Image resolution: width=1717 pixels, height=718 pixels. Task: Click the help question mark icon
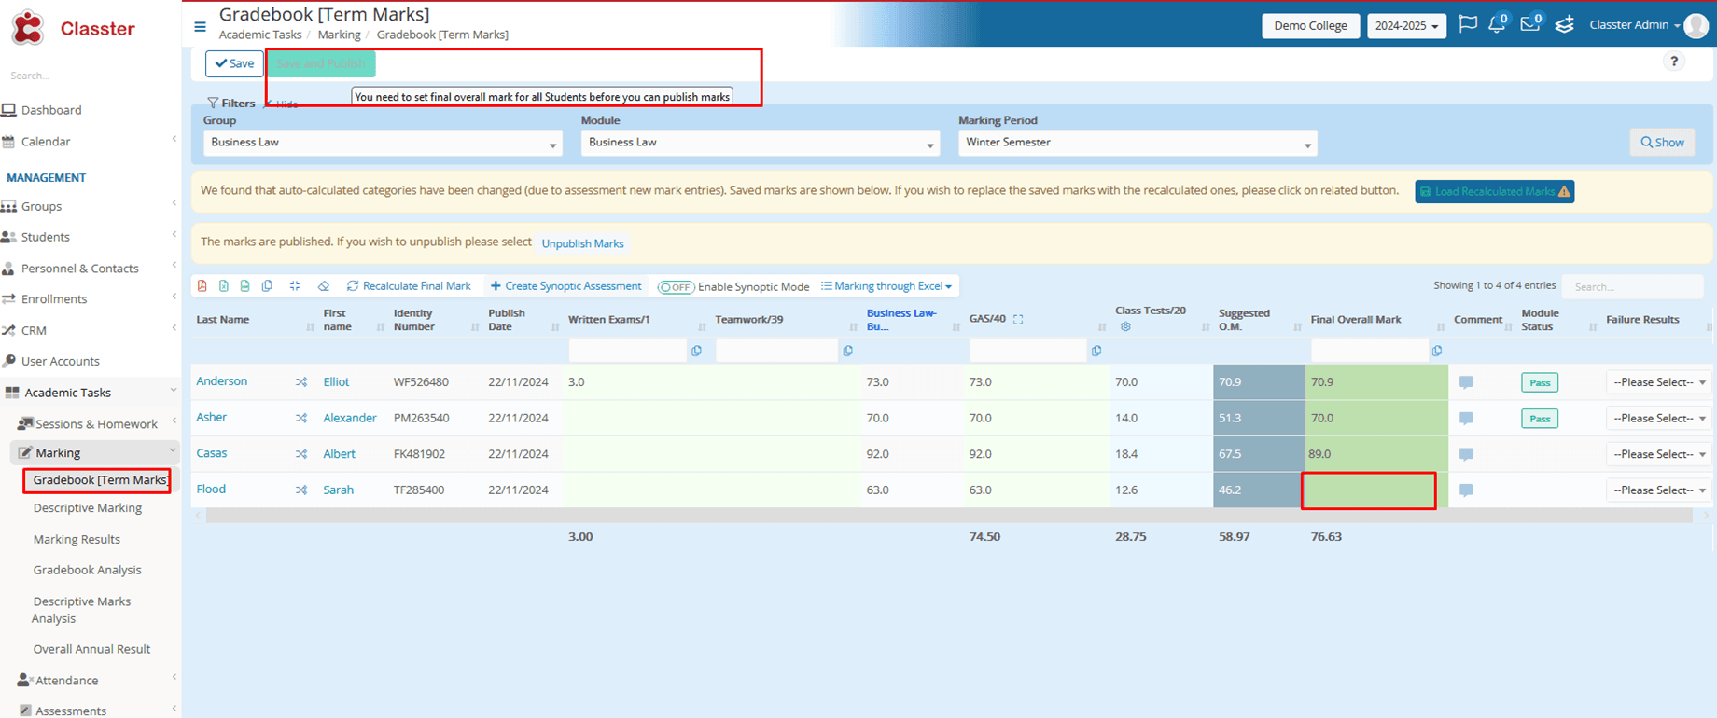[1674, 62]
